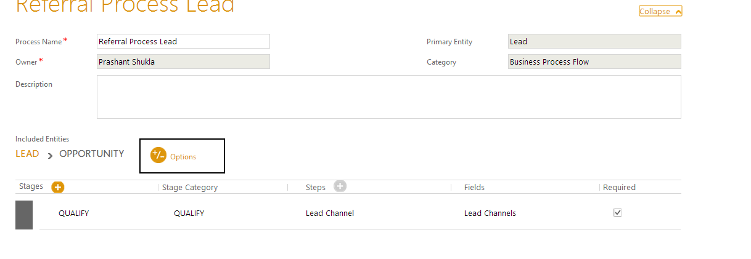Add a new stage with the orange plus icon
This screenshot has height=259, width=751.
pos(58,187)
